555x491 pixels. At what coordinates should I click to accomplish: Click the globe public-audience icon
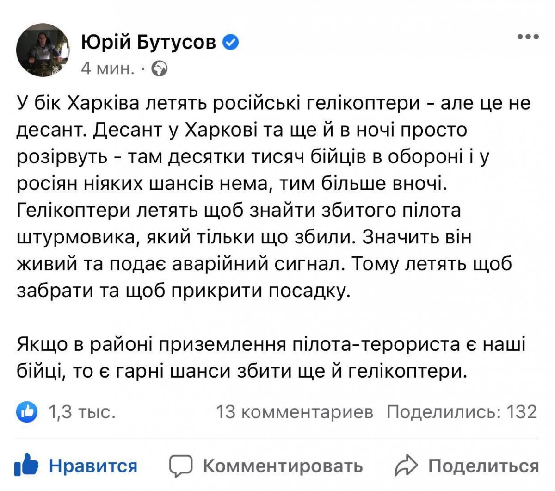pos(160,69)
